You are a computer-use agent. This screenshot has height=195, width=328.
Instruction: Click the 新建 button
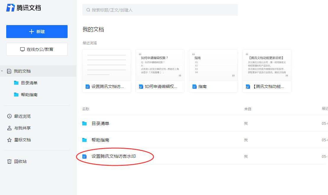pyautogui.click(x=37, y=32)
